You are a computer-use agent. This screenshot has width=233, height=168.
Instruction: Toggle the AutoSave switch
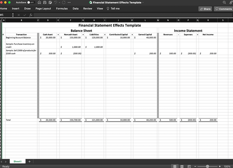31,2
